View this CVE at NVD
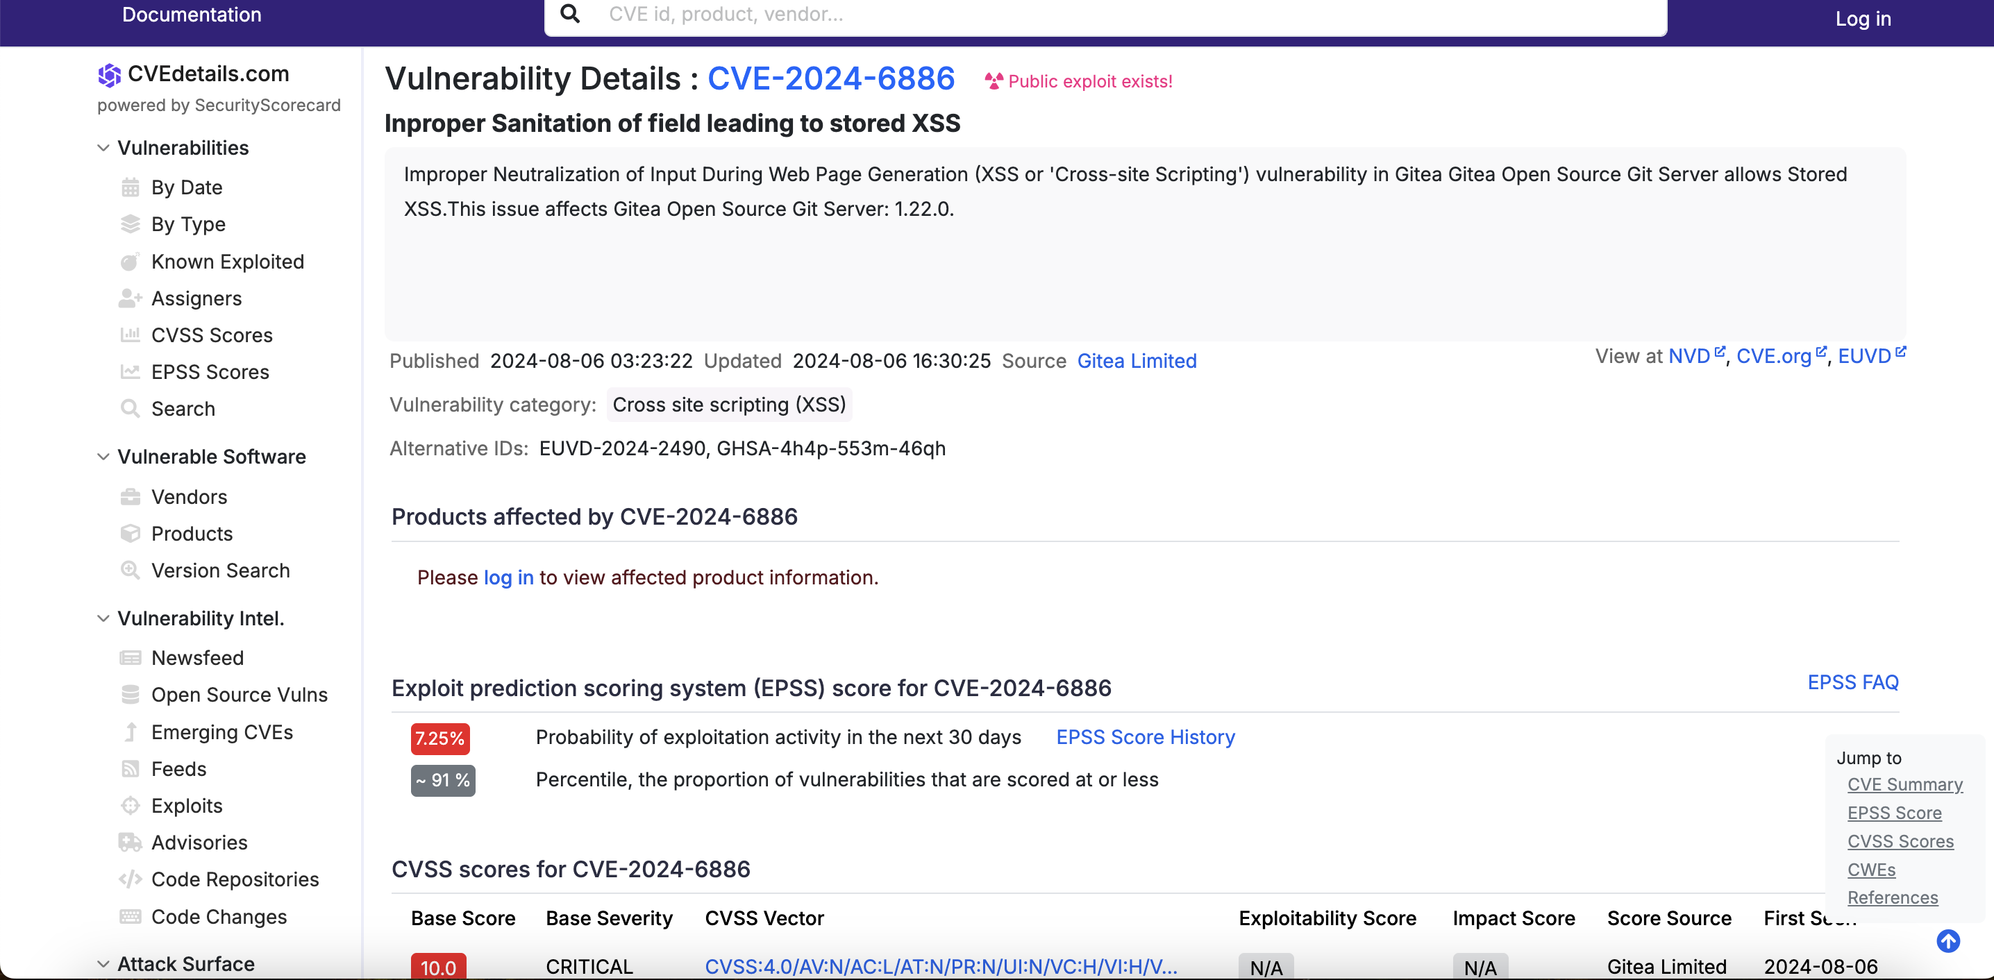The image size is (1994, 980). point(1689,356)
